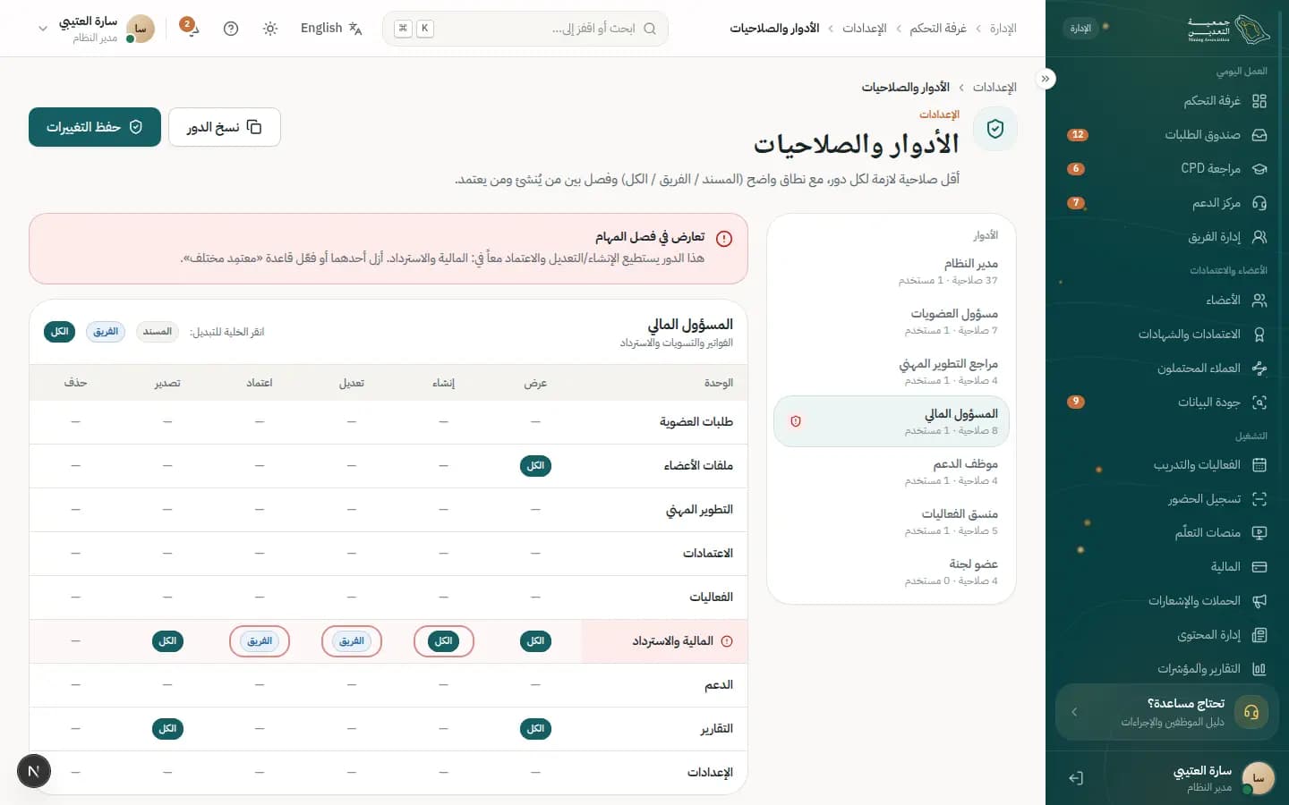Click الإعدادات in the top breadcrumb
This screenshot has height=805, width=1289.
[865, 29]
